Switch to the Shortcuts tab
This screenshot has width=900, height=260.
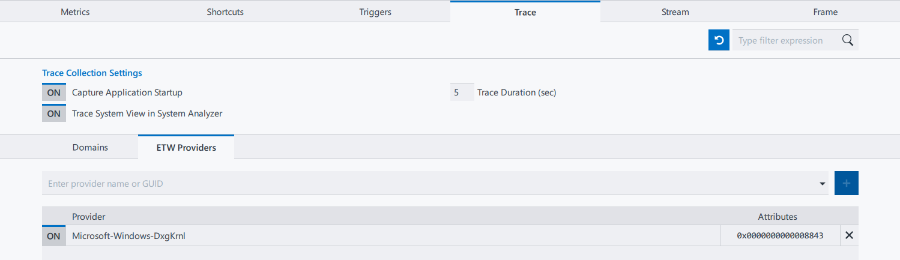(x=225, y=12)
